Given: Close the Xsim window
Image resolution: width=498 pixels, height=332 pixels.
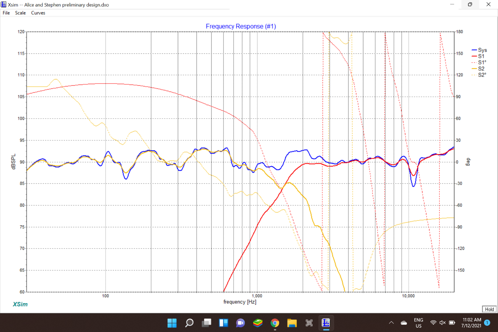Looking at the screenshot, I should [x=488, y=4].
